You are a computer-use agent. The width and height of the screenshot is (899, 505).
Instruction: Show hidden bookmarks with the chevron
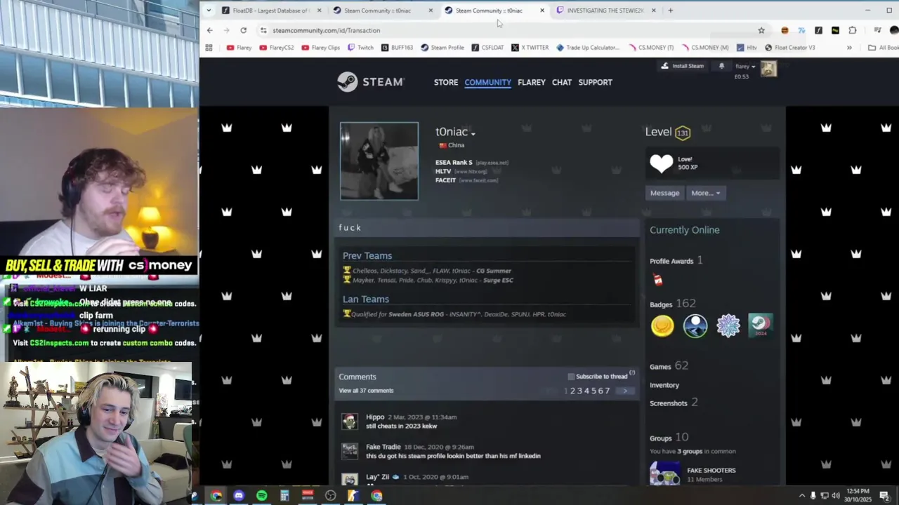click(849, 48)
